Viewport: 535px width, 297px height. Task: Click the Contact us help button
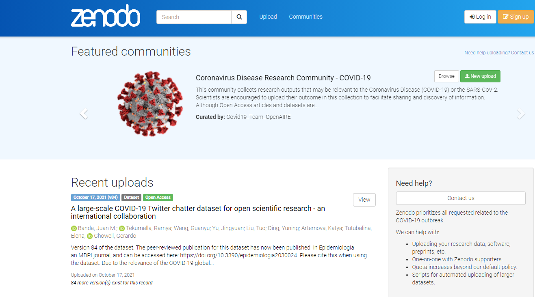tap(461, 198)
